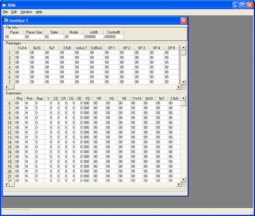Select the VD column header in Exposures
Screen dimensions: 255x216
point(88,99)
